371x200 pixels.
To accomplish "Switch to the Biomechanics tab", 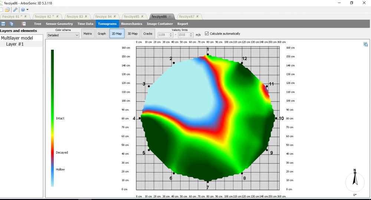I will click(x=131, y=24).
